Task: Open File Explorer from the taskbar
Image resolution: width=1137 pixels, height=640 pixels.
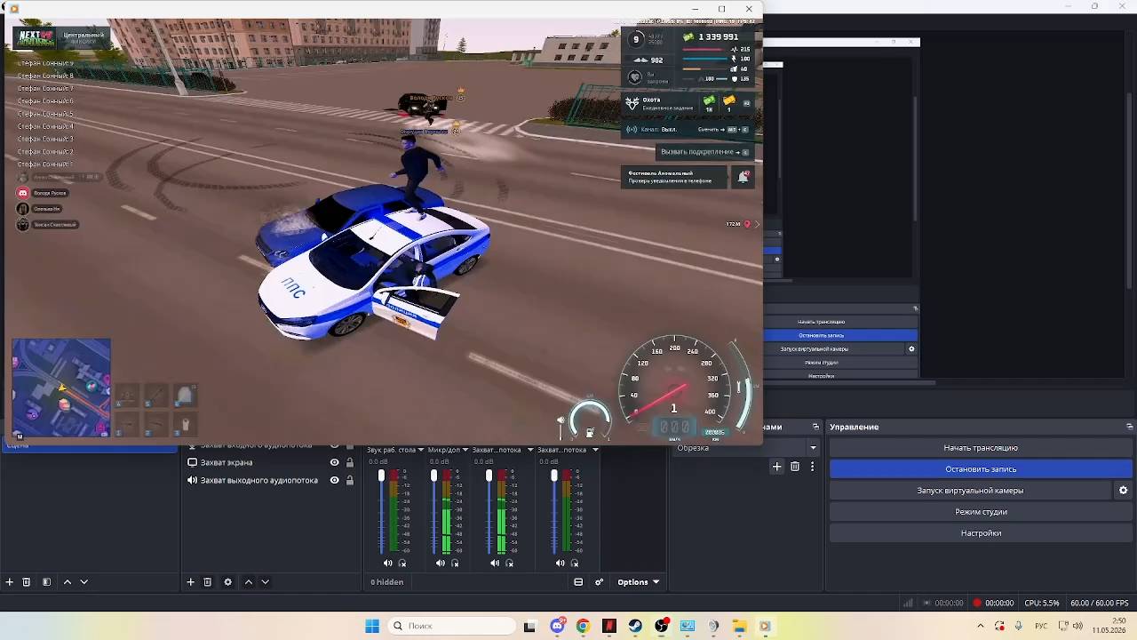Action: (x=739, y=626)
